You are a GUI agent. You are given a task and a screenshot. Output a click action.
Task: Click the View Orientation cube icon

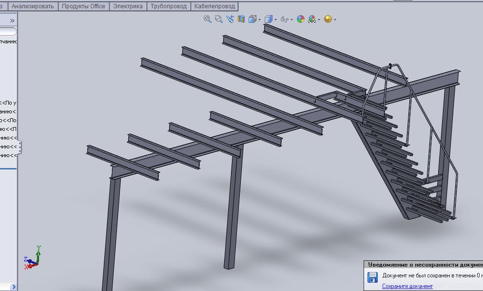point(252,19)
